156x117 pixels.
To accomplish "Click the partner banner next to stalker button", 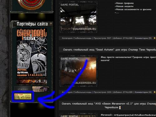I will coord(41,89).
